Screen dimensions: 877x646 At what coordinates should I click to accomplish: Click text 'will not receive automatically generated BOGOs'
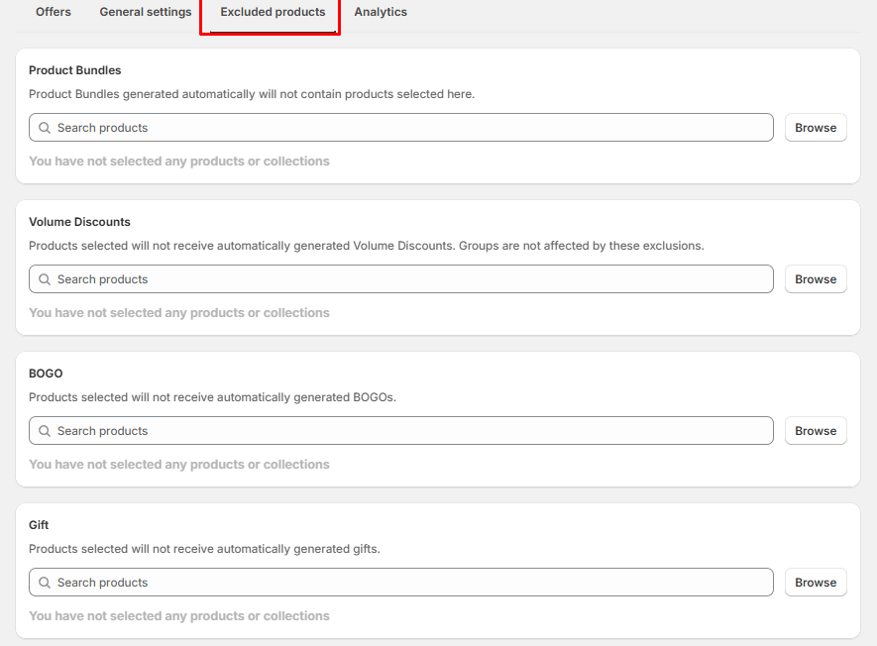[x=263, y=397]
